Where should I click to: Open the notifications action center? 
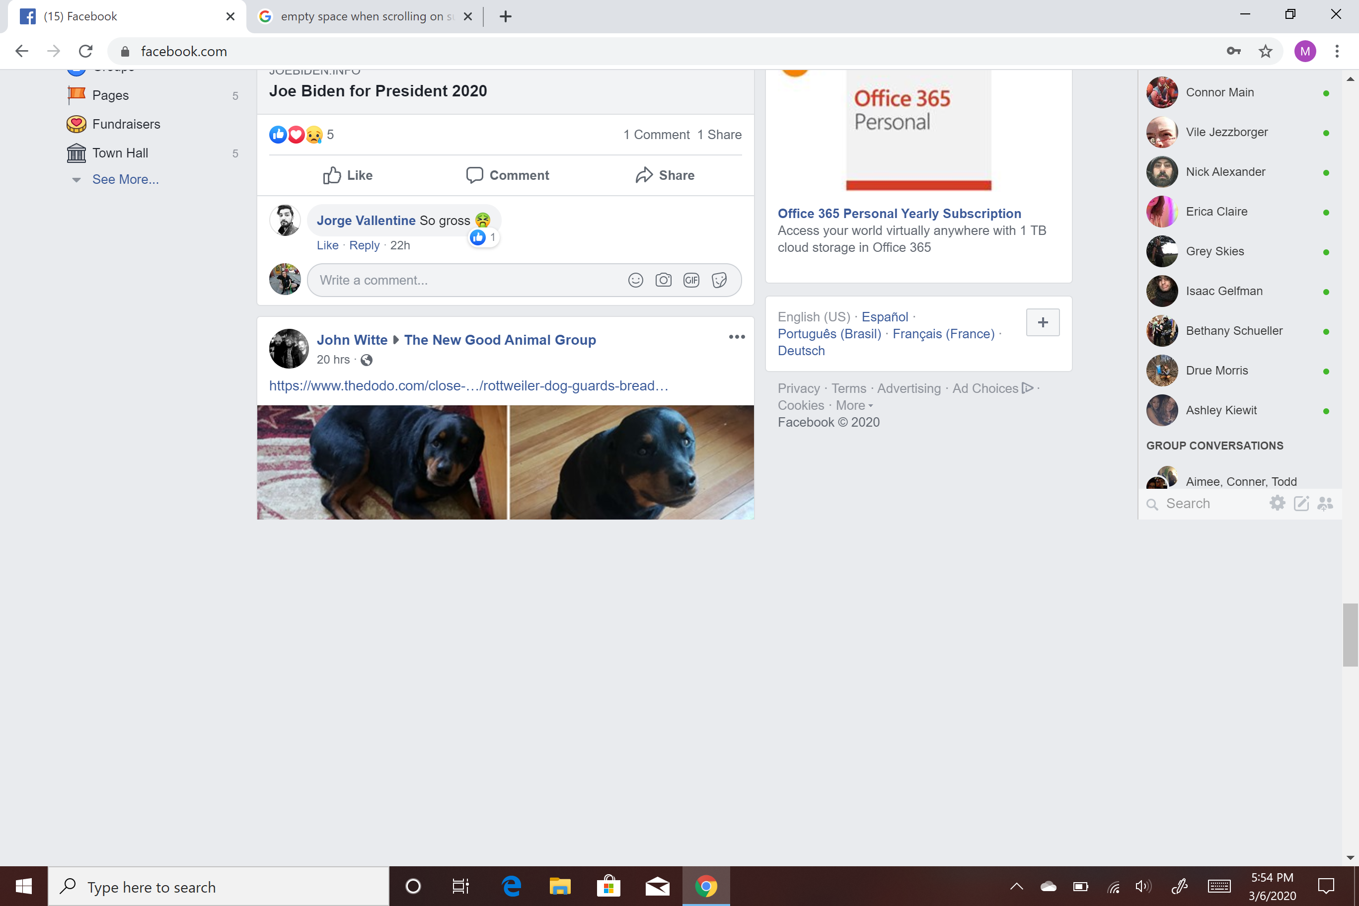[x=1326, y=886]
